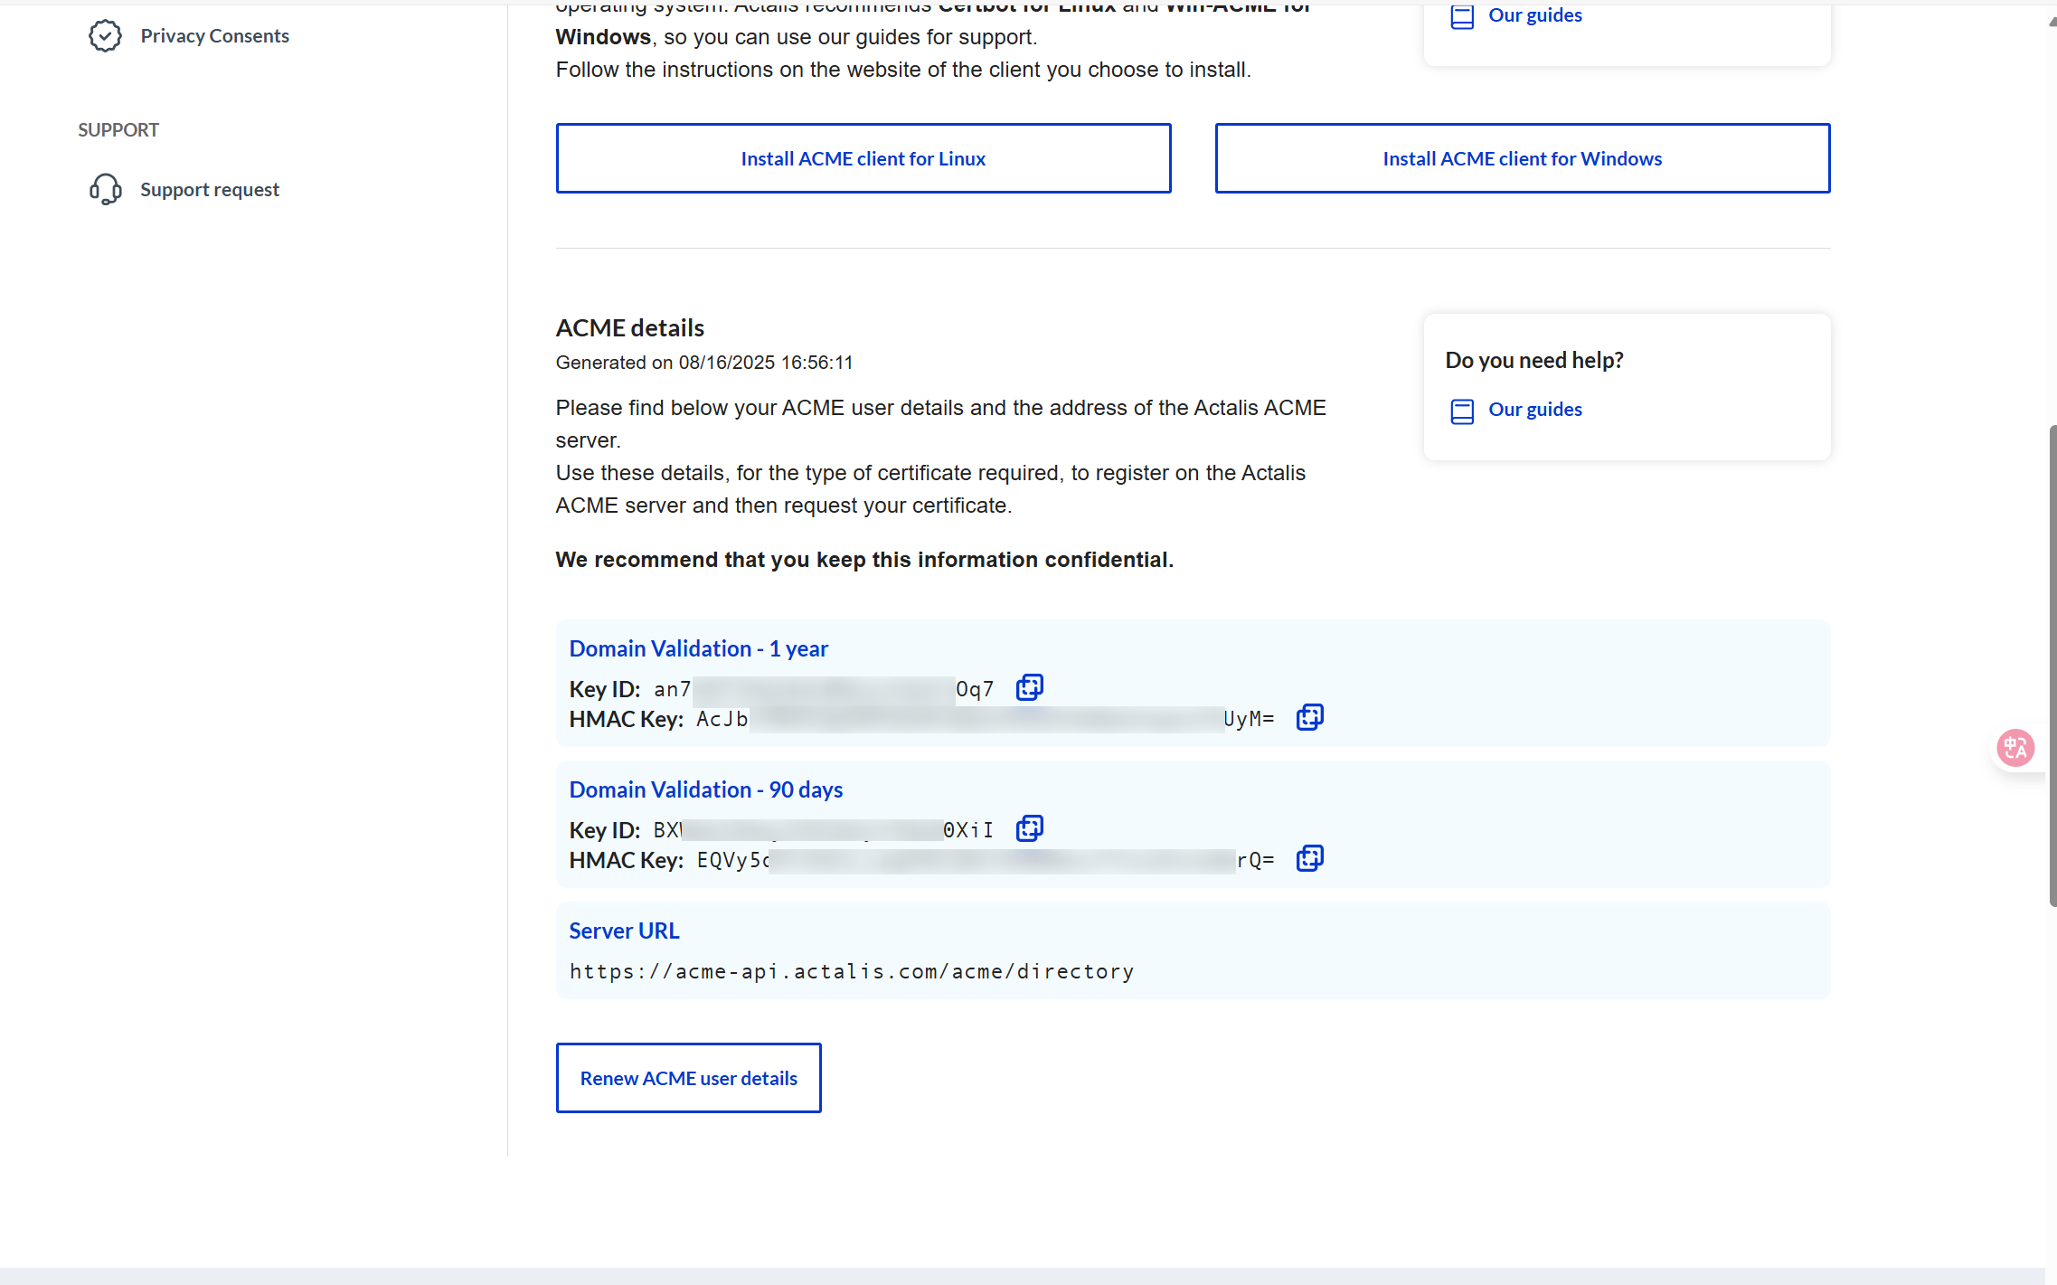Click Domain Validation - 90 days heading
This screenshot has width=2057, height=1285.
705,789
